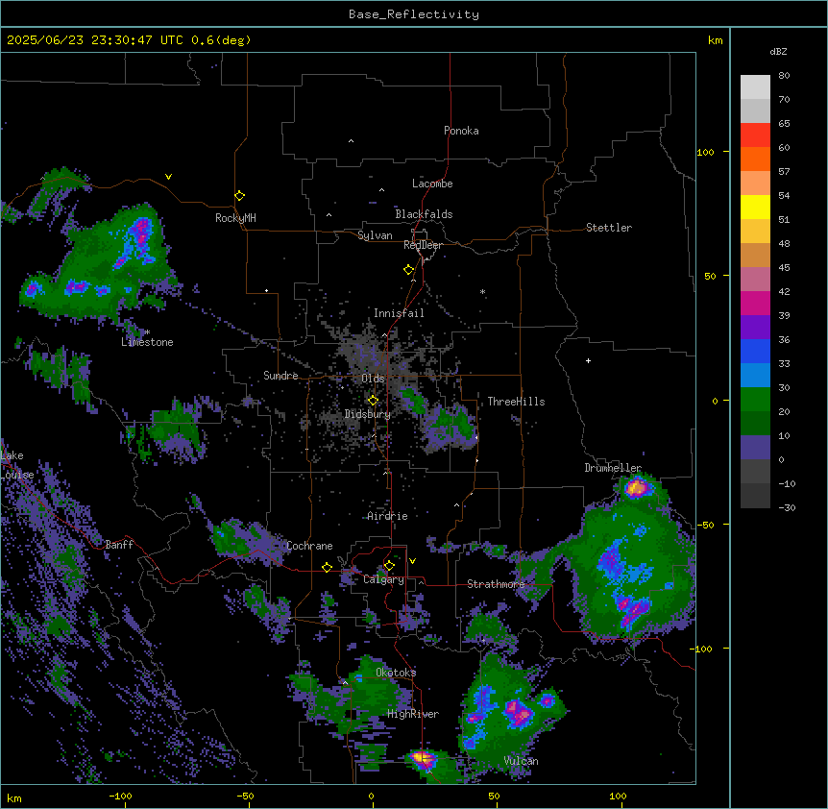This screenshot has width=828, height=809.
Task: Select the blue 36-33 dBZ legend swatch
Action: click(x=755, y=351)
